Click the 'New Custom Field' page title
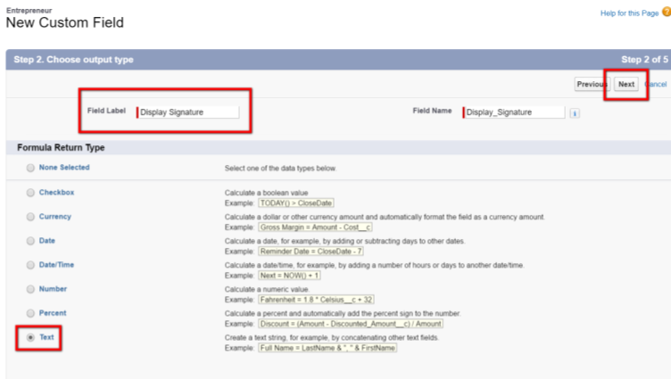 pos(65,22)
